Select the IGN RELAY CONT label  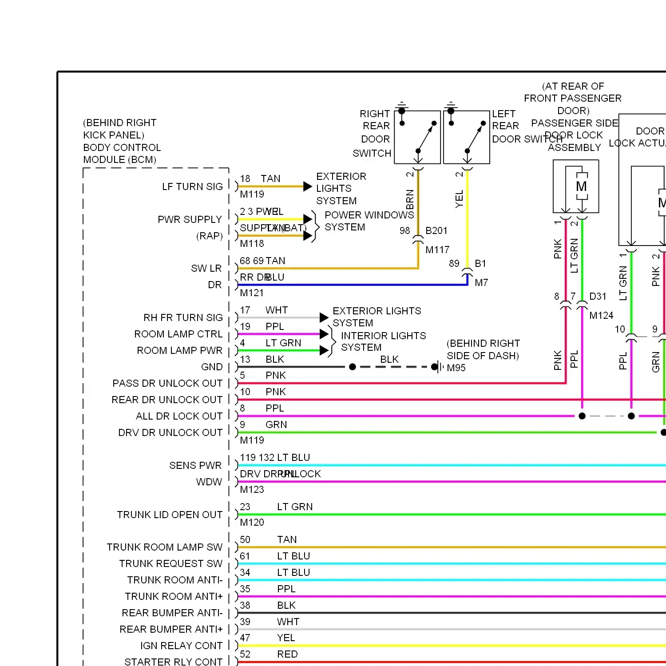[x=181, y=646]
